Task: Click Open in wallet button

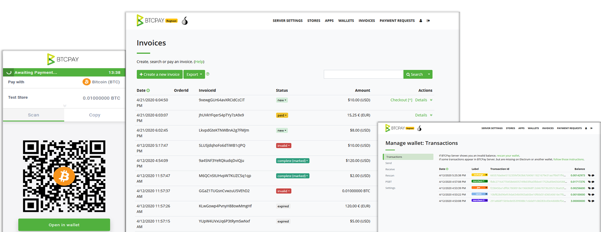Action: tap(64, 225)
